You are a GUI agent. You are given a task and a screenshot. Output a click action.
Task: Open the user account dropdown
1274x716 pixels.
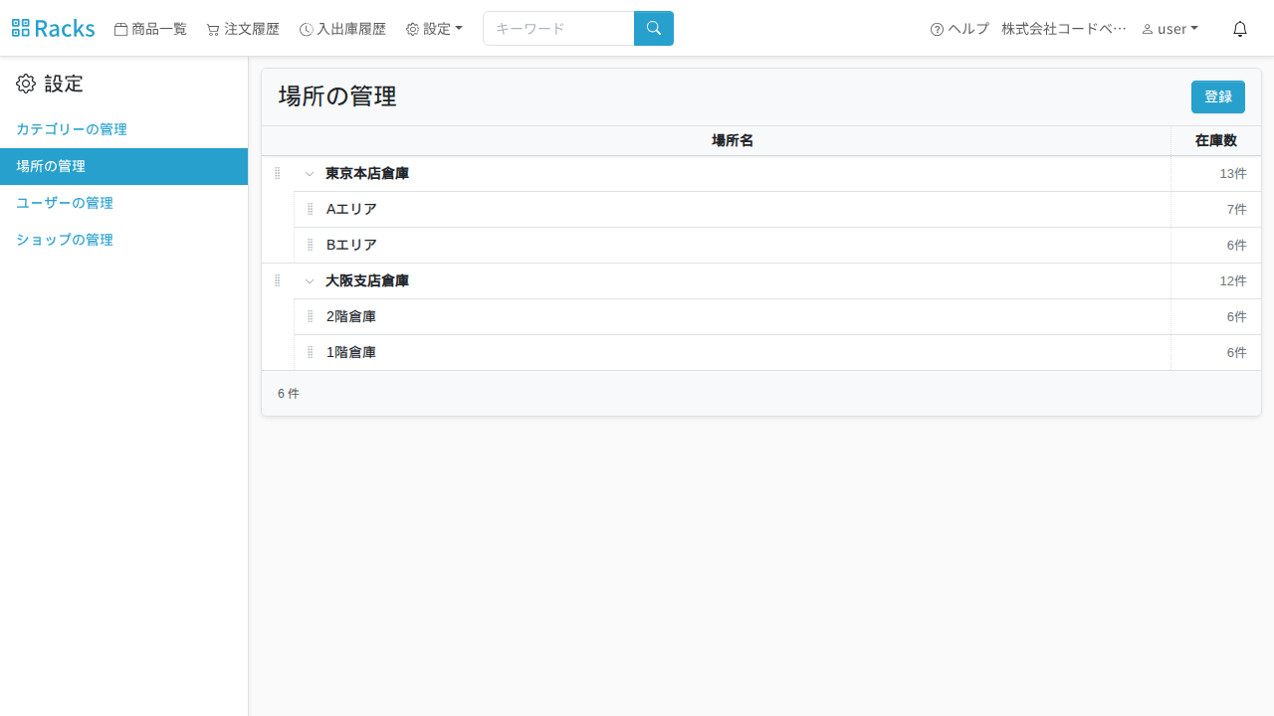tap(1169, 29)
